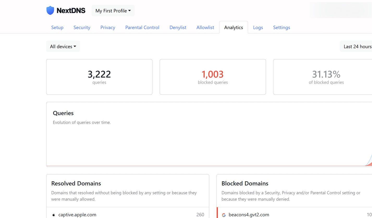This screenshot has height=218, width=372.
Task: Click the 3,222 queries stat card
Action: coord(99,77)
